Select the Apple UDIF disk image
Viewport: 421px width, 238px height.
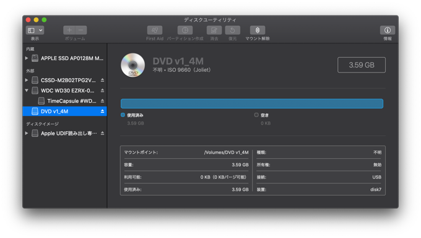(65, 133)
